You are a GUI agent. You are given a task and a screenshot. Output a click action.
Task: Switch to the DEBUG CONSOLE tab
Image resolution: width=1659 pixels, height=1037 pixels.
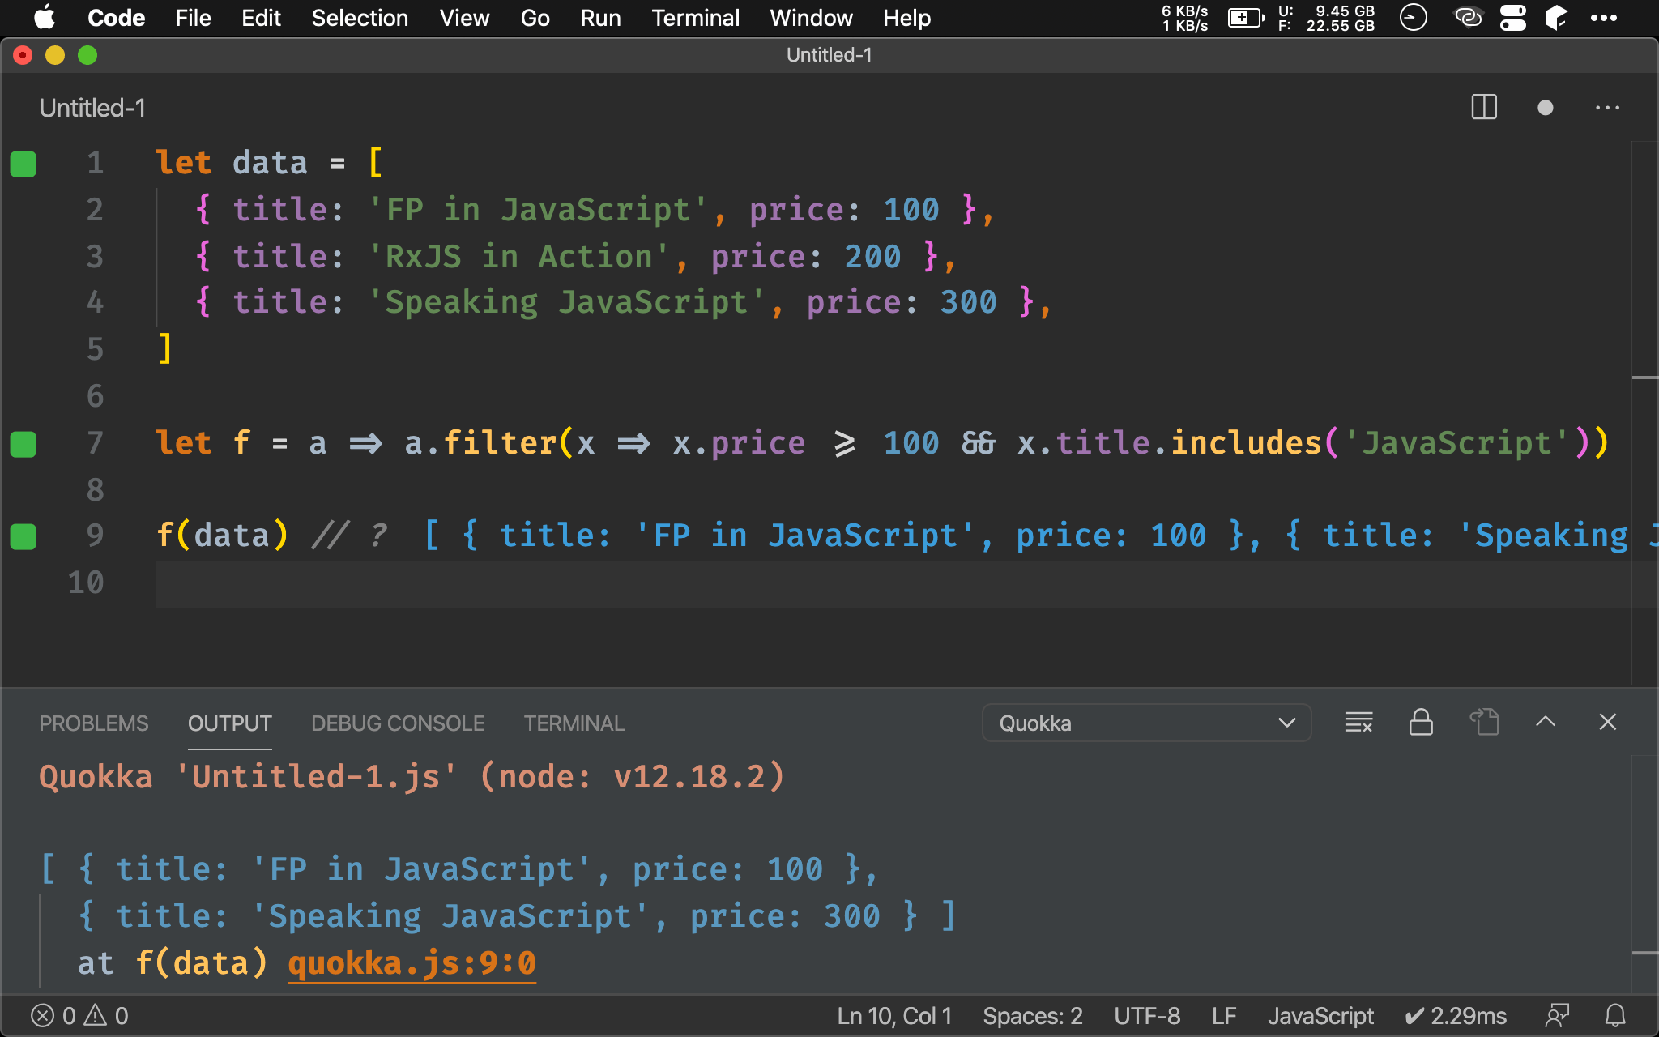(x=398, y=723)
